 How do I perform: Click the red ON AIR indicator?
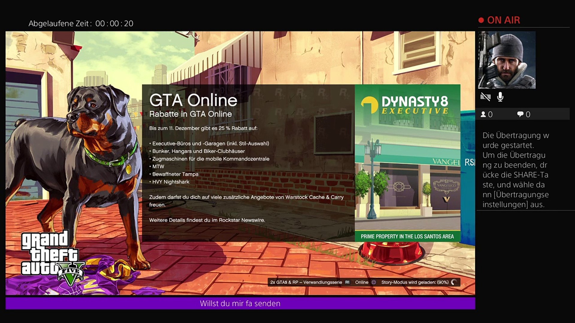coord(499,20)
